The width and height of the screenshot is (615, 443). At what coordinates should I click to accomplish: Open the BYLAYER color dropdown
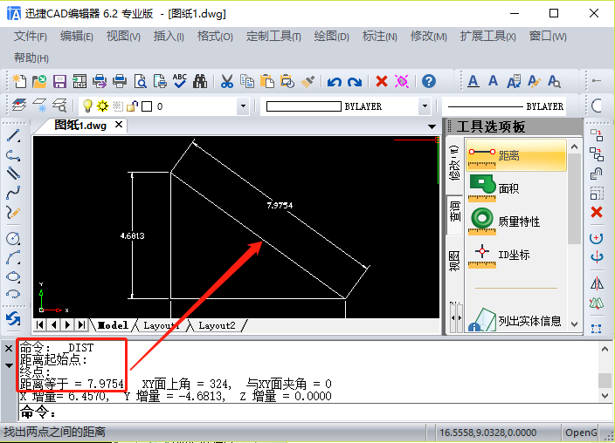pos(425,106)
